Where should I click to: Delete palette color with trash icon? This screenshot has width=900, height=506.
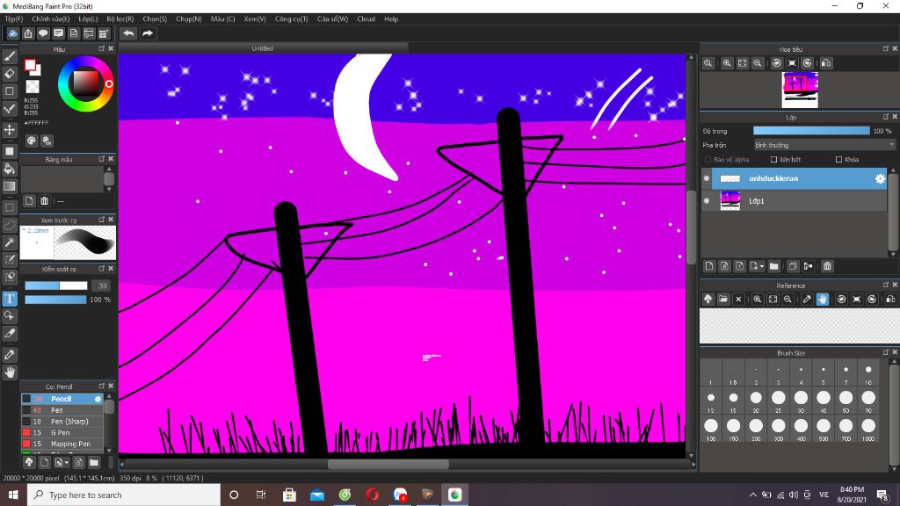click(44, 201)
